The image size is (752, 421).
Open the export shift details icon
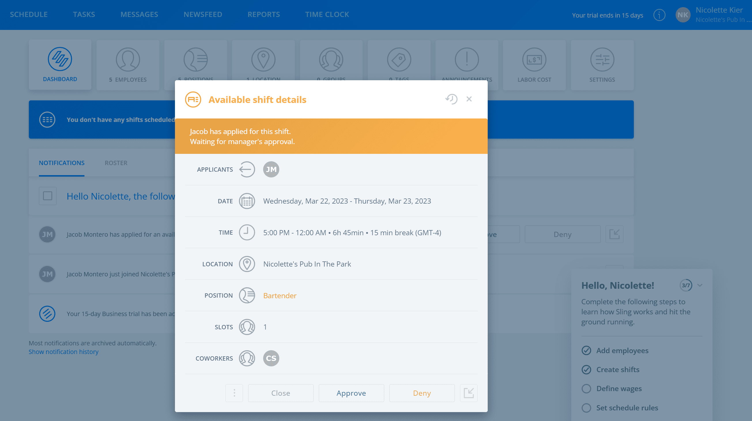click(x=469, y=393)
